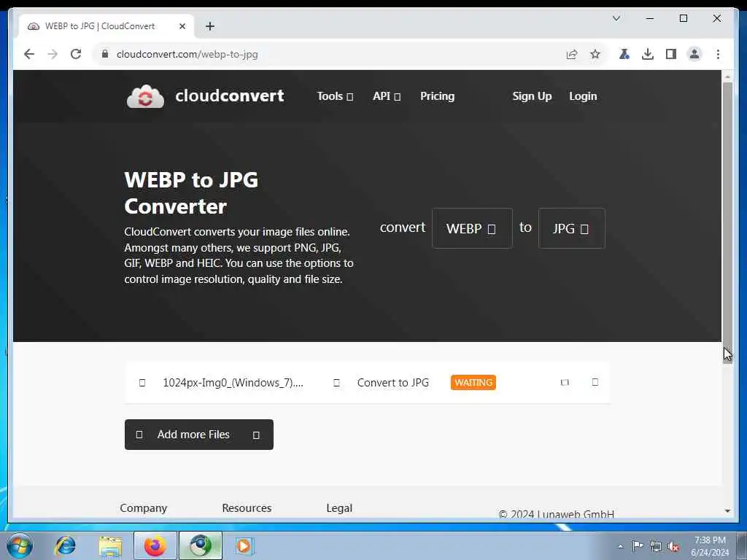Open Chrome Labs flask icon
Viewport: 747px width, 560px height.
(624, 54)
